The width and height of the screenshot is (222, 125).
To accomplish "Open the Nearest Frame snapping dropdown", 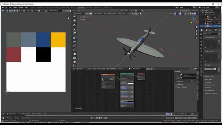I will click(x=184, y=114).
